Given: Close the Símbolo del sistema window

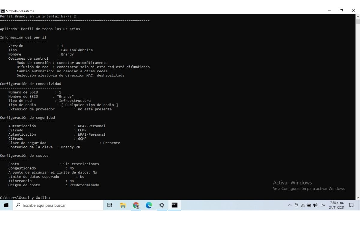Looking at the screenshot, I should [353, 11].
